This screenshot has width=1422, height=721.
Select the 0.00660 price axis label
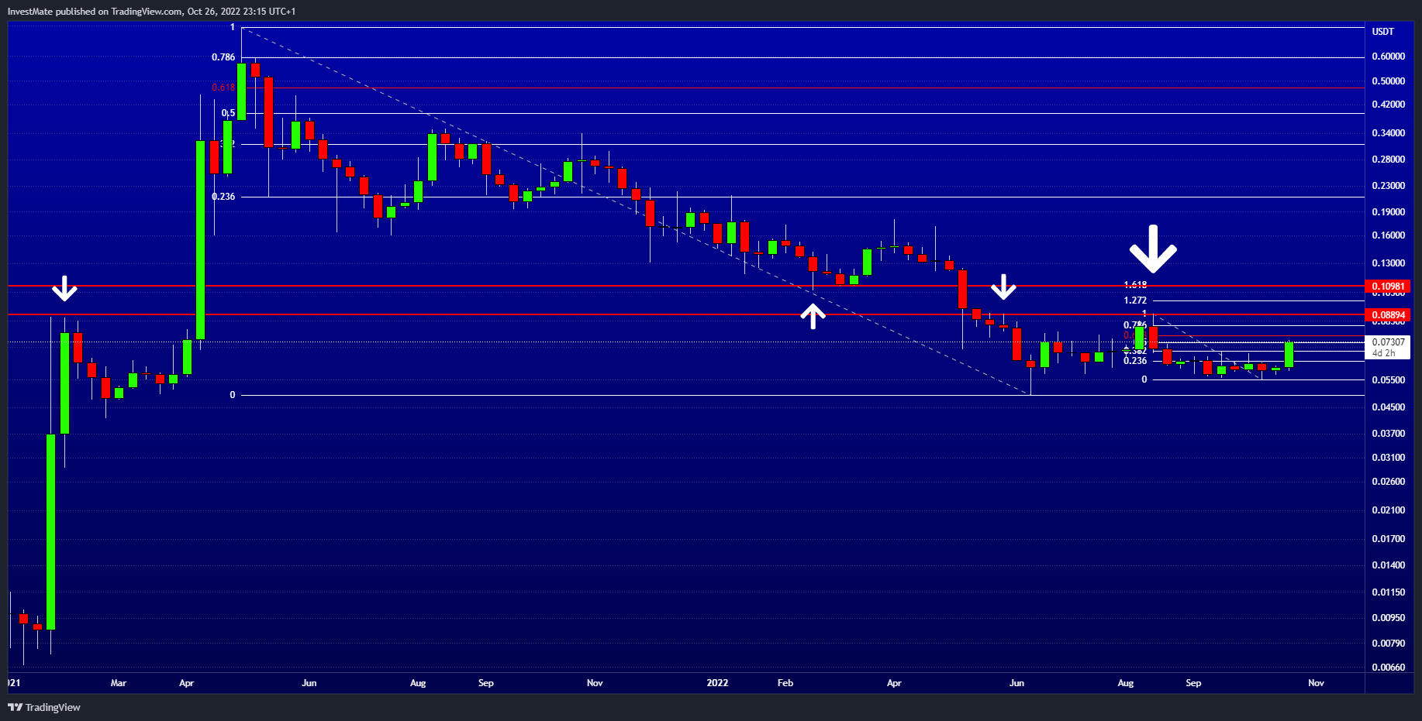pos(1388,668)
